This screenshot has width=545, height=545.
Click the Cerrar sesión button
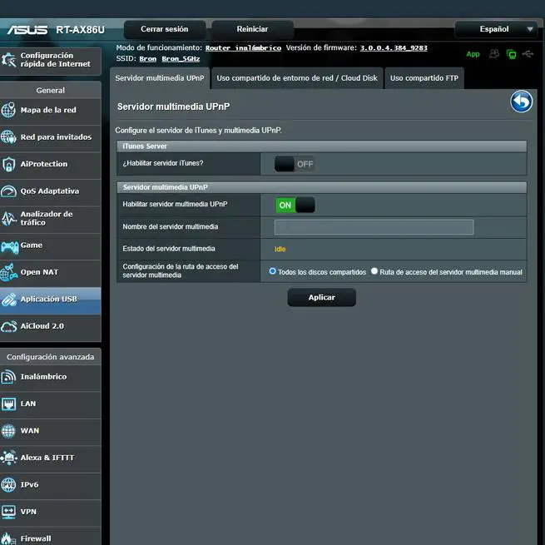(165, 29)
